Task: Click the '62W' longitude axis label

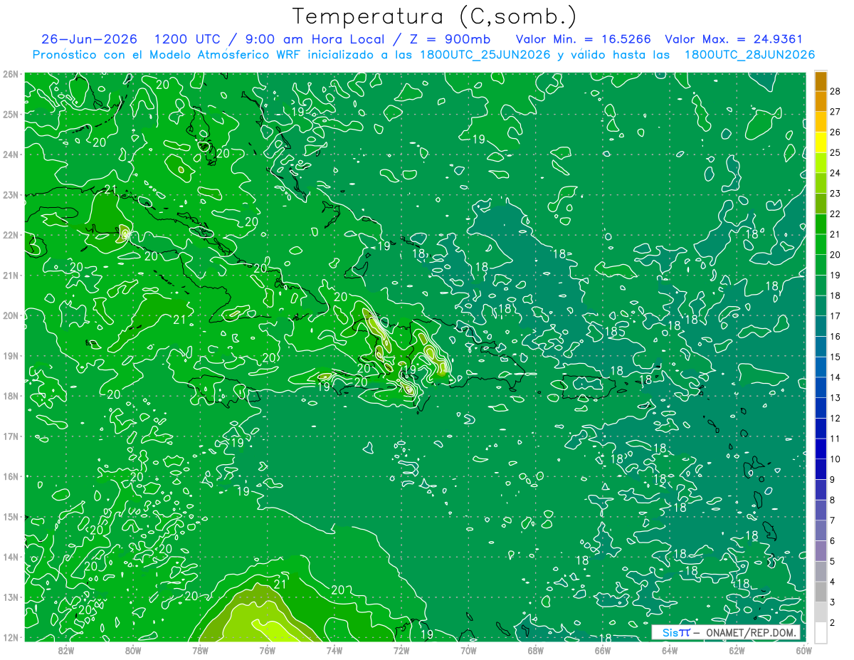Action: click(737, 649)
